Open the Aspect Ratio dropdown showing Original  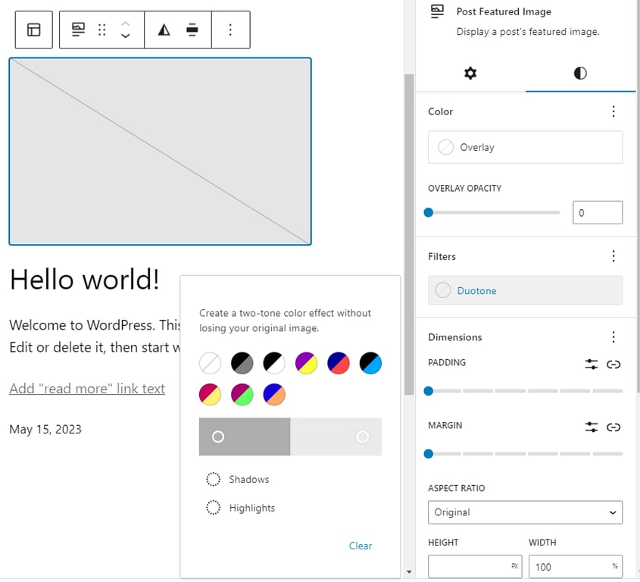(525, 512)
